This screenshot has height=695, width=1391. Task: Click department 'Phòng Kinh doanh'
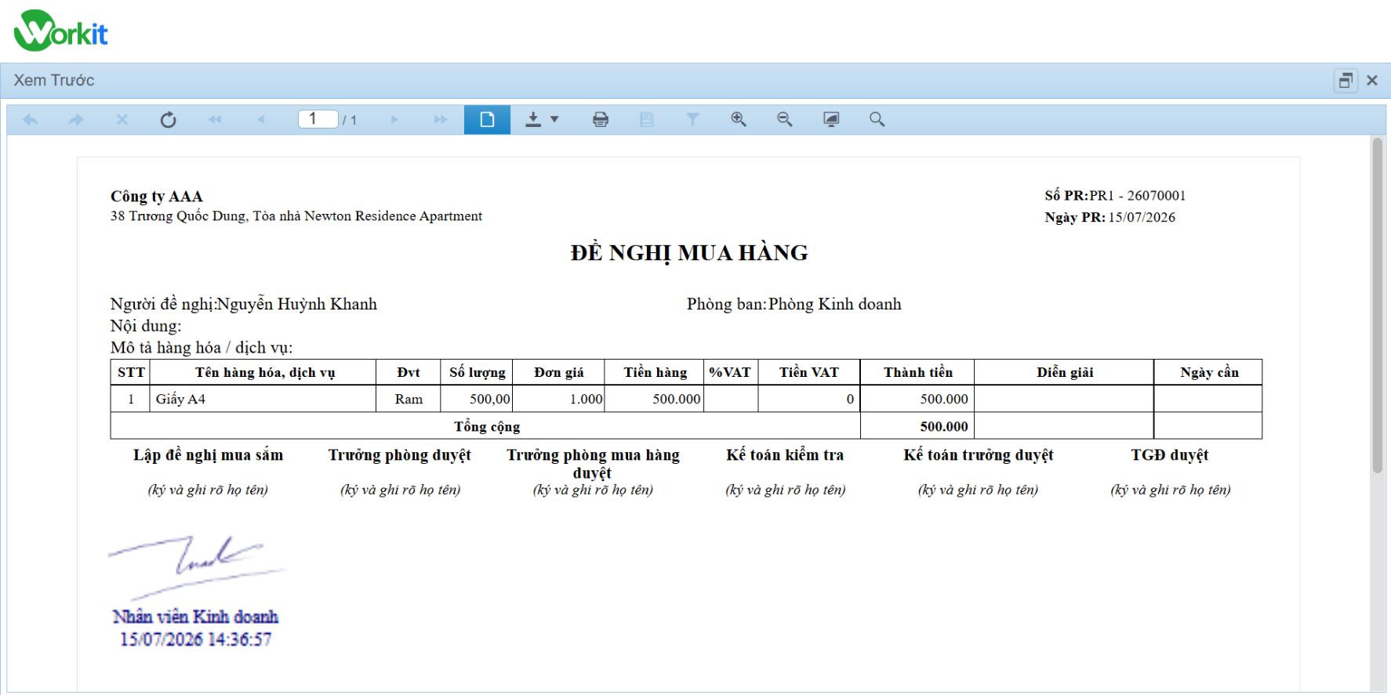tap(835, 304)
